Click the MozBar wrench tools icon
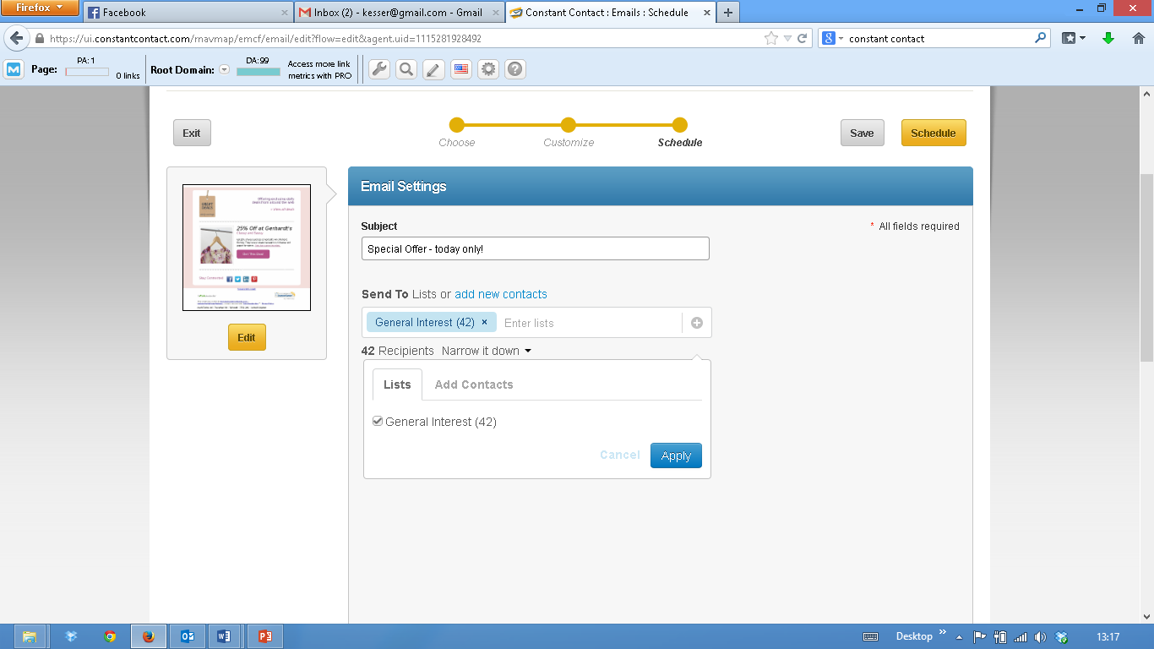The width and height of the screenshot is (1154, 649). (x=379, y=69)
